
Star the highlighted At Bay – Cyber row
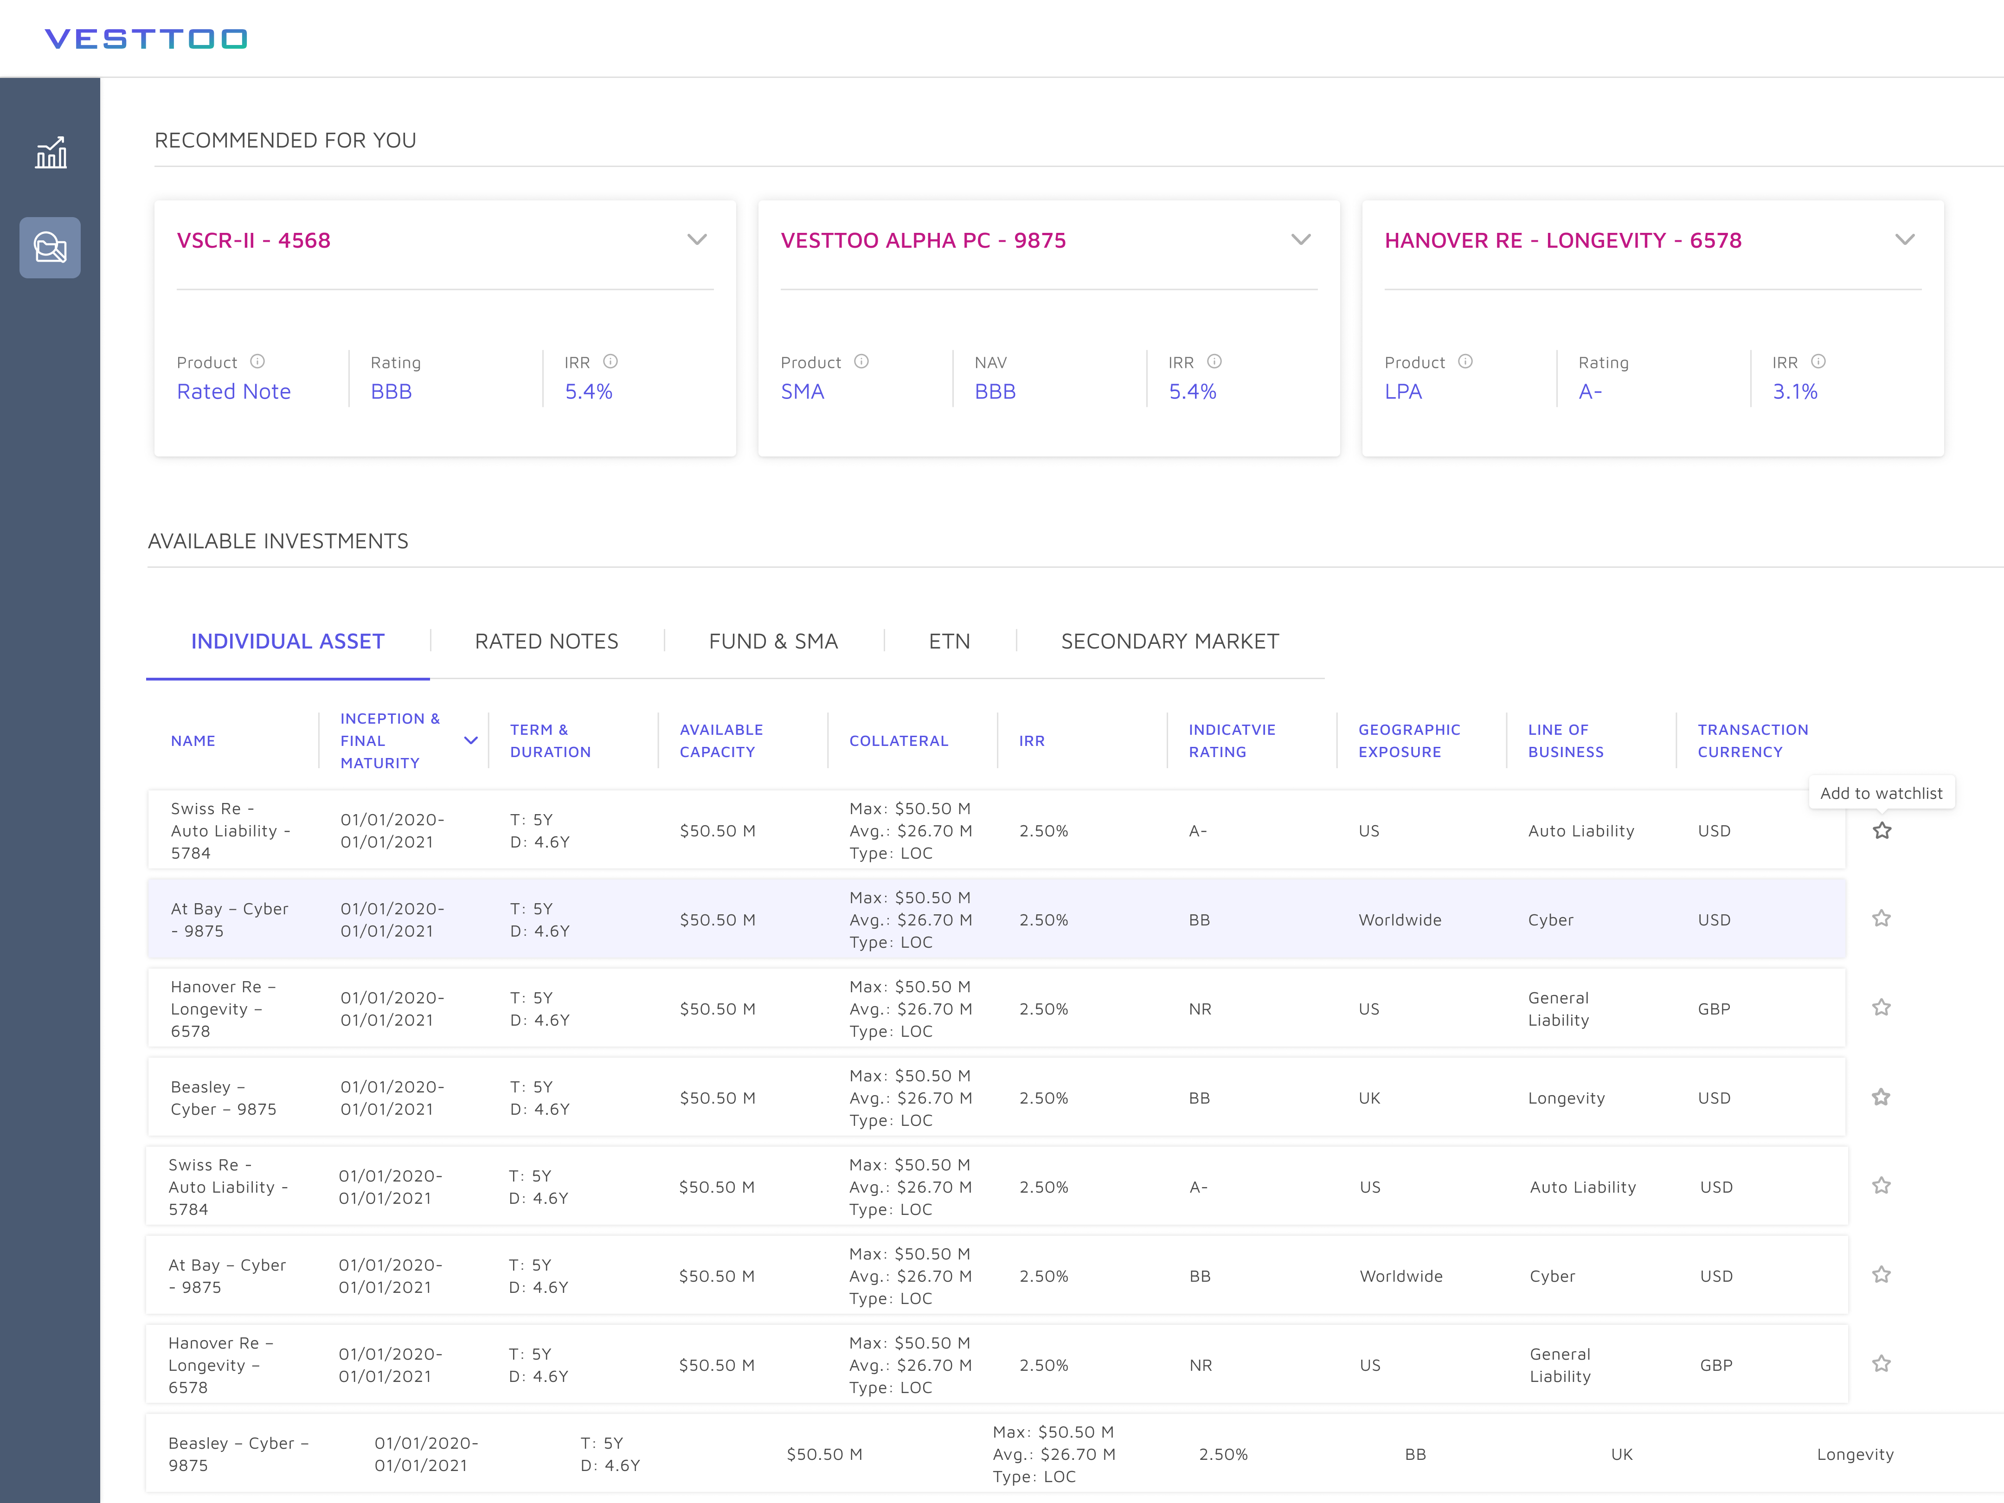tap(1882, 918)
